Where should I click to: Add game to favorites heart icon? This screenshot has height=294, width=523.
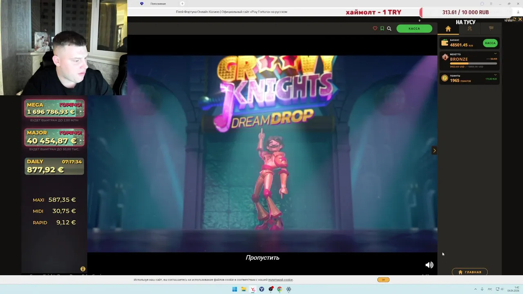(375, 29)
